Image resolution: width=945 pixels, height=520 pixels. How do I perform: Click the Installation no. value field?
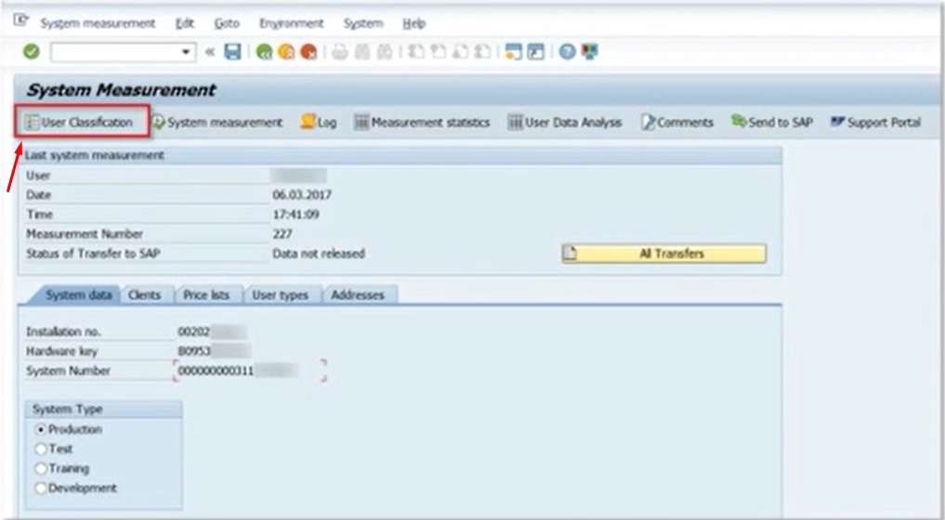point(212,331)
